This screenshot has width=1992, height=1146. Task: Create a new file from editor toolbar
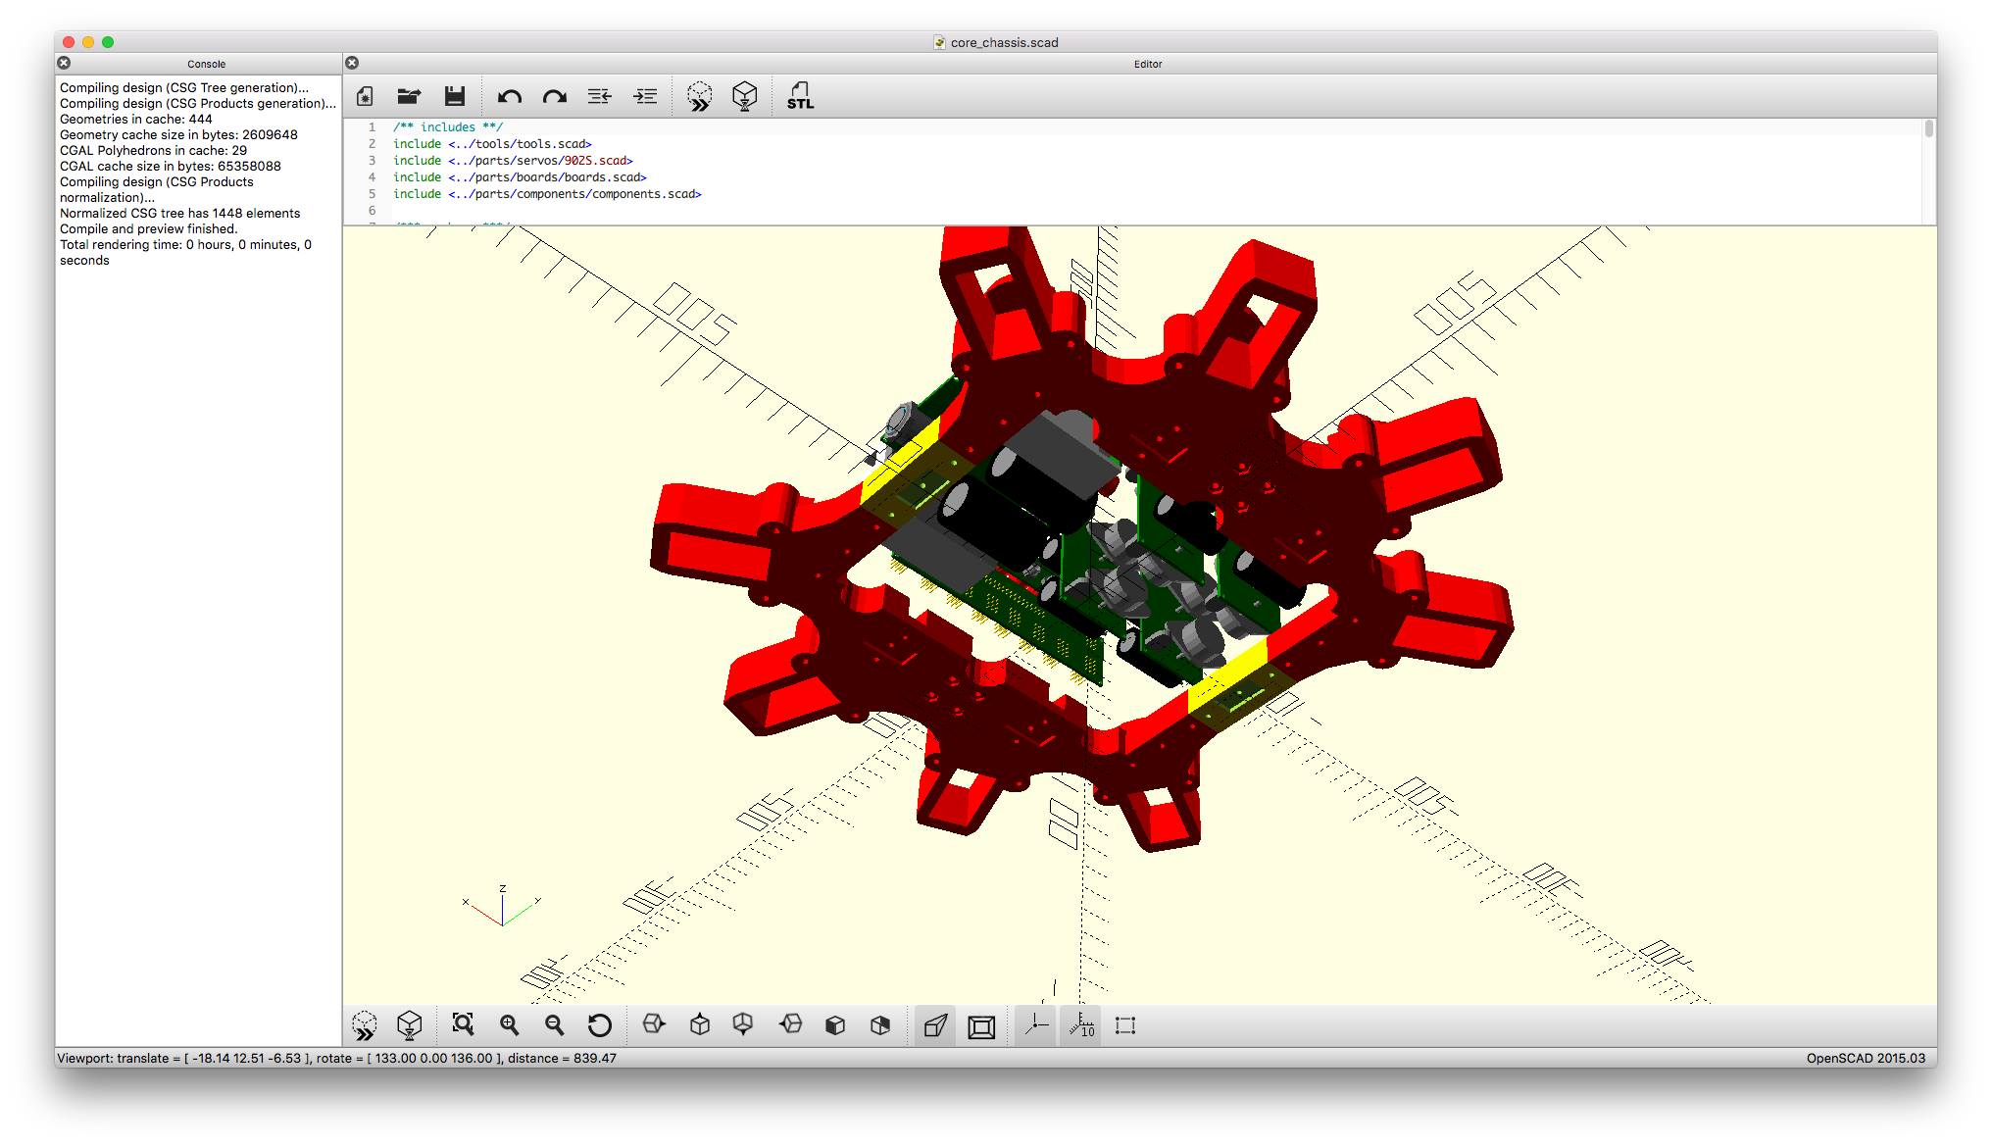[x=365, y=96]
